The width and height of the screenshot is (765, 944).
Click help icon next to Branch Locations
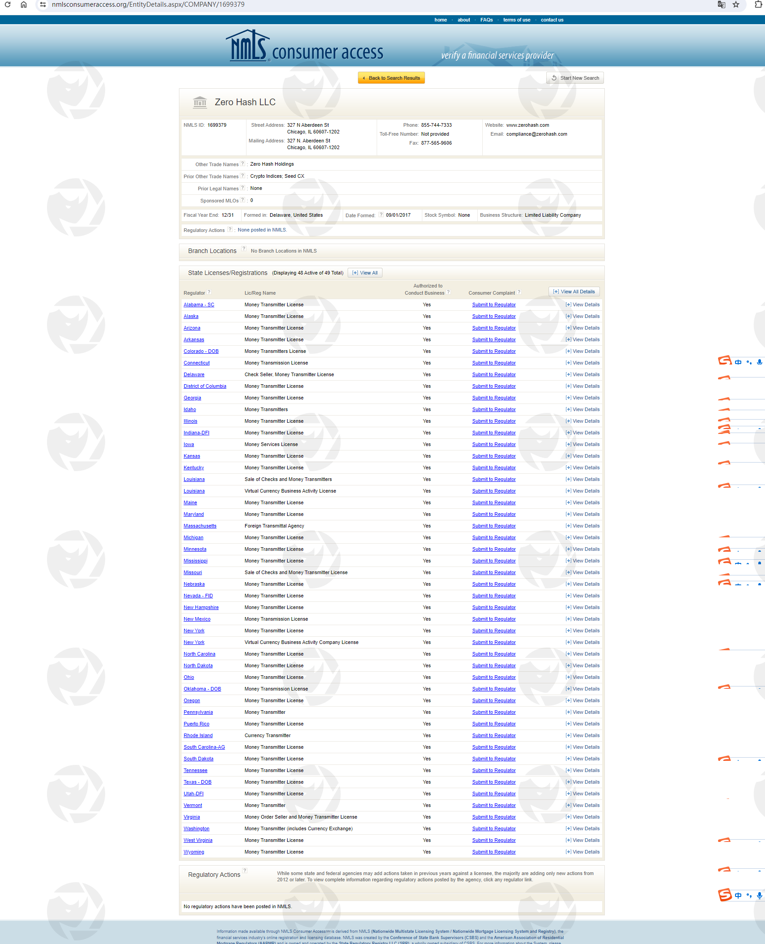click(x=244, y=249)
